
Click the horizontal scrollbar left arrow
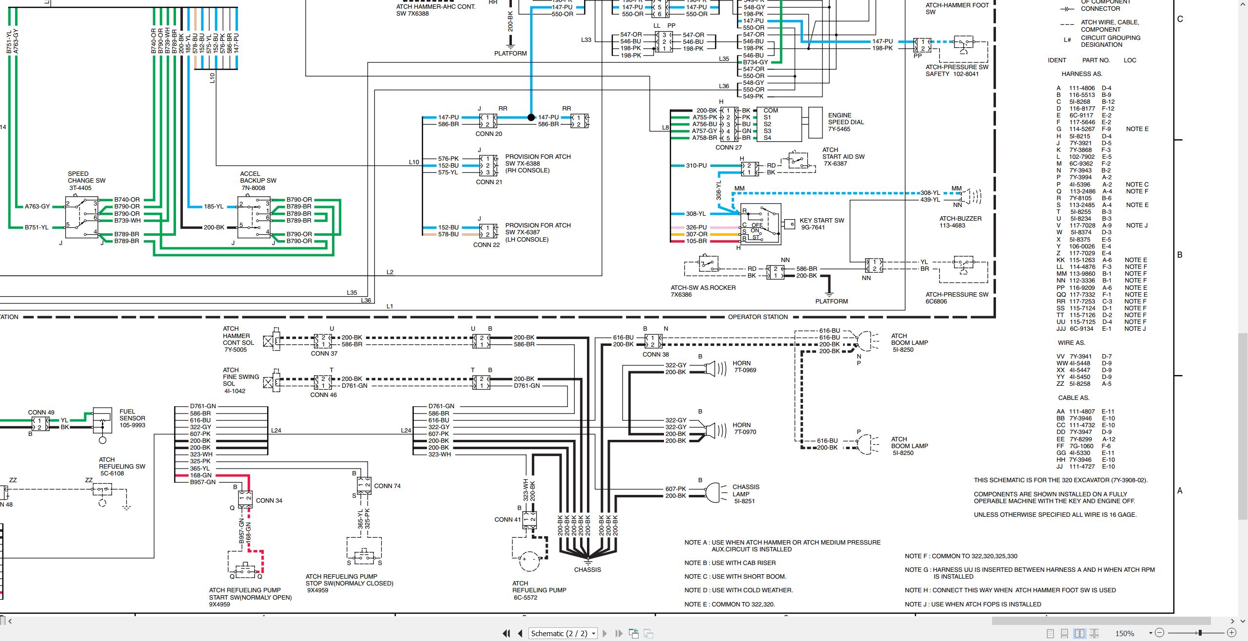10,621
